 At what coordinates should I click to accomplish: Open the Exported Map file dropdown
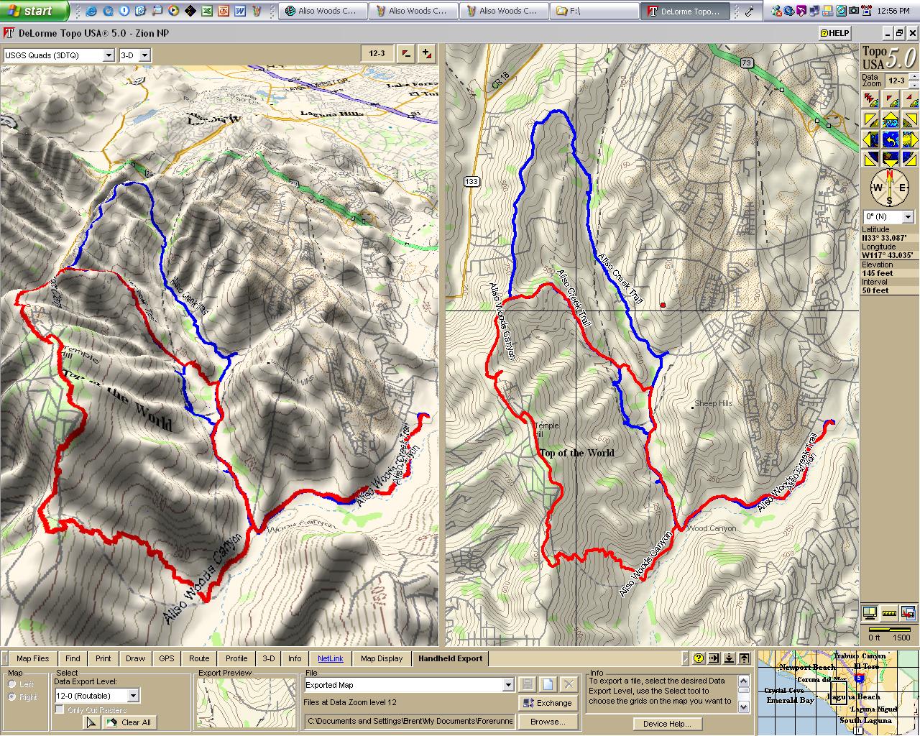pos(508,685)
